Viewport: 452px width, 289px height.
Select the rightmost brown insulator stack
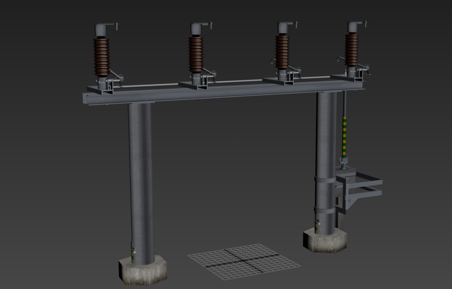(x=352, y=50)
